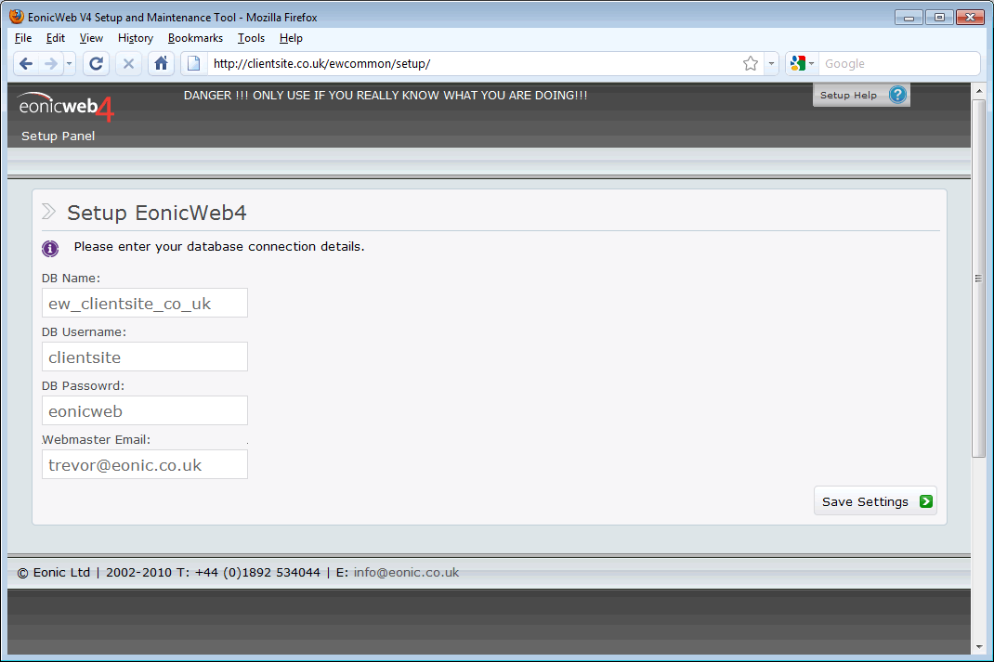Screen dimensions: 994x662
Task: Click the DB Username input field
Action: point(145,357)
